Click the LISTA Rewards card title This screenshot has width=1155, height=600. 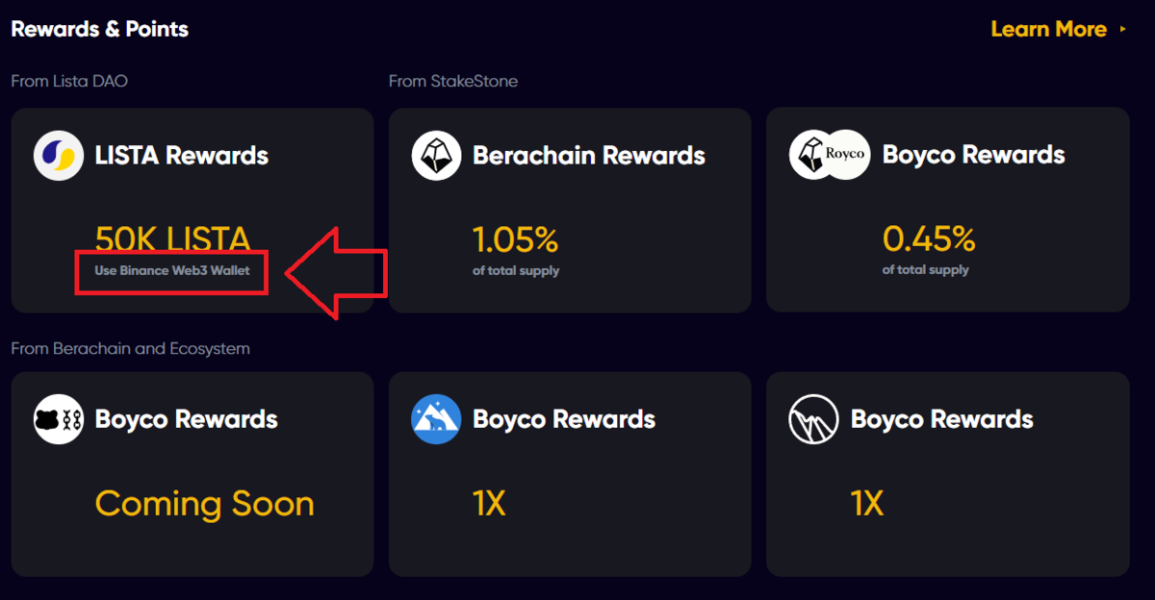tap(182, 156)
